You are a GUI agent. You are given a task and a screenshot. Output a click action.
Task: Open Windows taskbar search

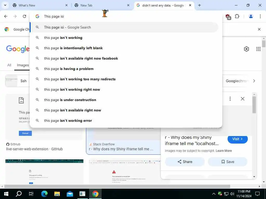[x=19, y=194]
